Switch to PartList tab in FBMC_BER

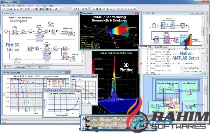8,67
